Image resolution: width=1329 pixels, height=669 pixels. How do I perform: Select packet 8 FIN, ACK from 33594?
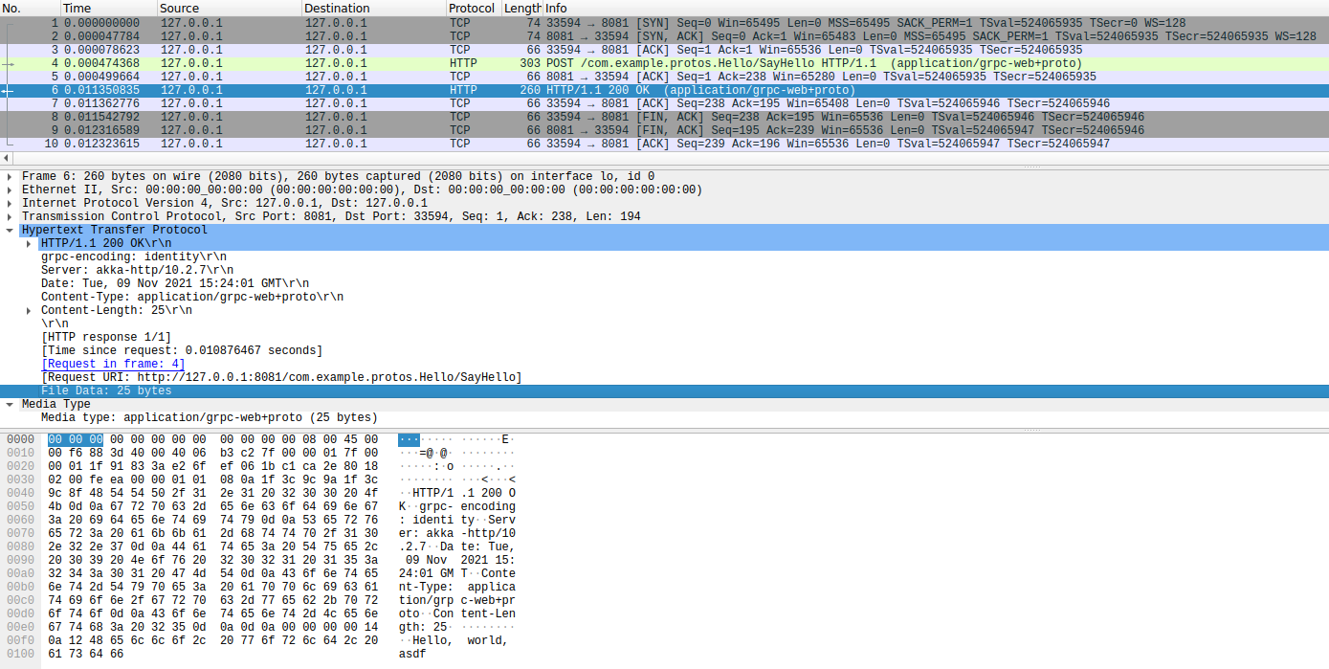pyautogui.click(x=664, y=116)
